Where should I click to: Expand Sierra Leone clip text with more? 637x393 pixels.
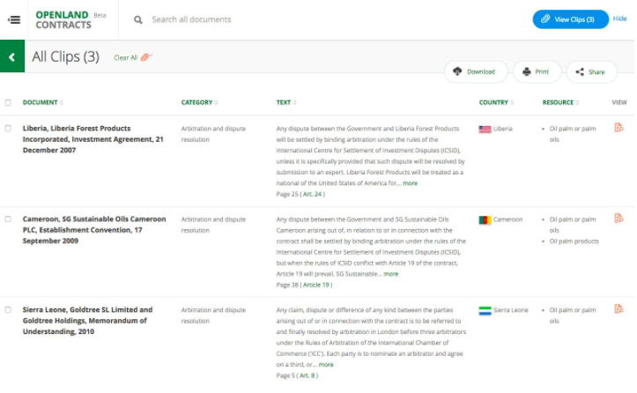click(x=326, y=365)
